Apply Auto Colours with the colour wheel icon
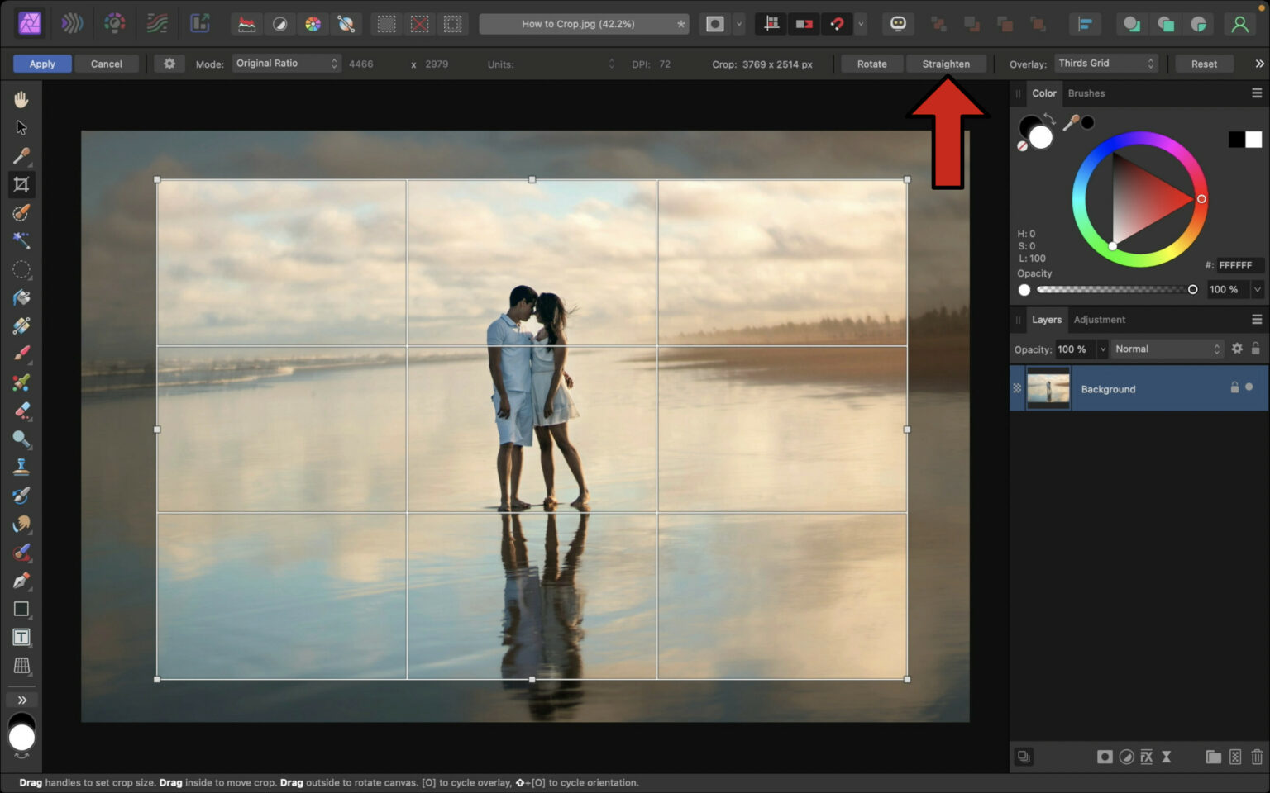Viewport: 1270px width, 793px height. click(x=313, y=24)
